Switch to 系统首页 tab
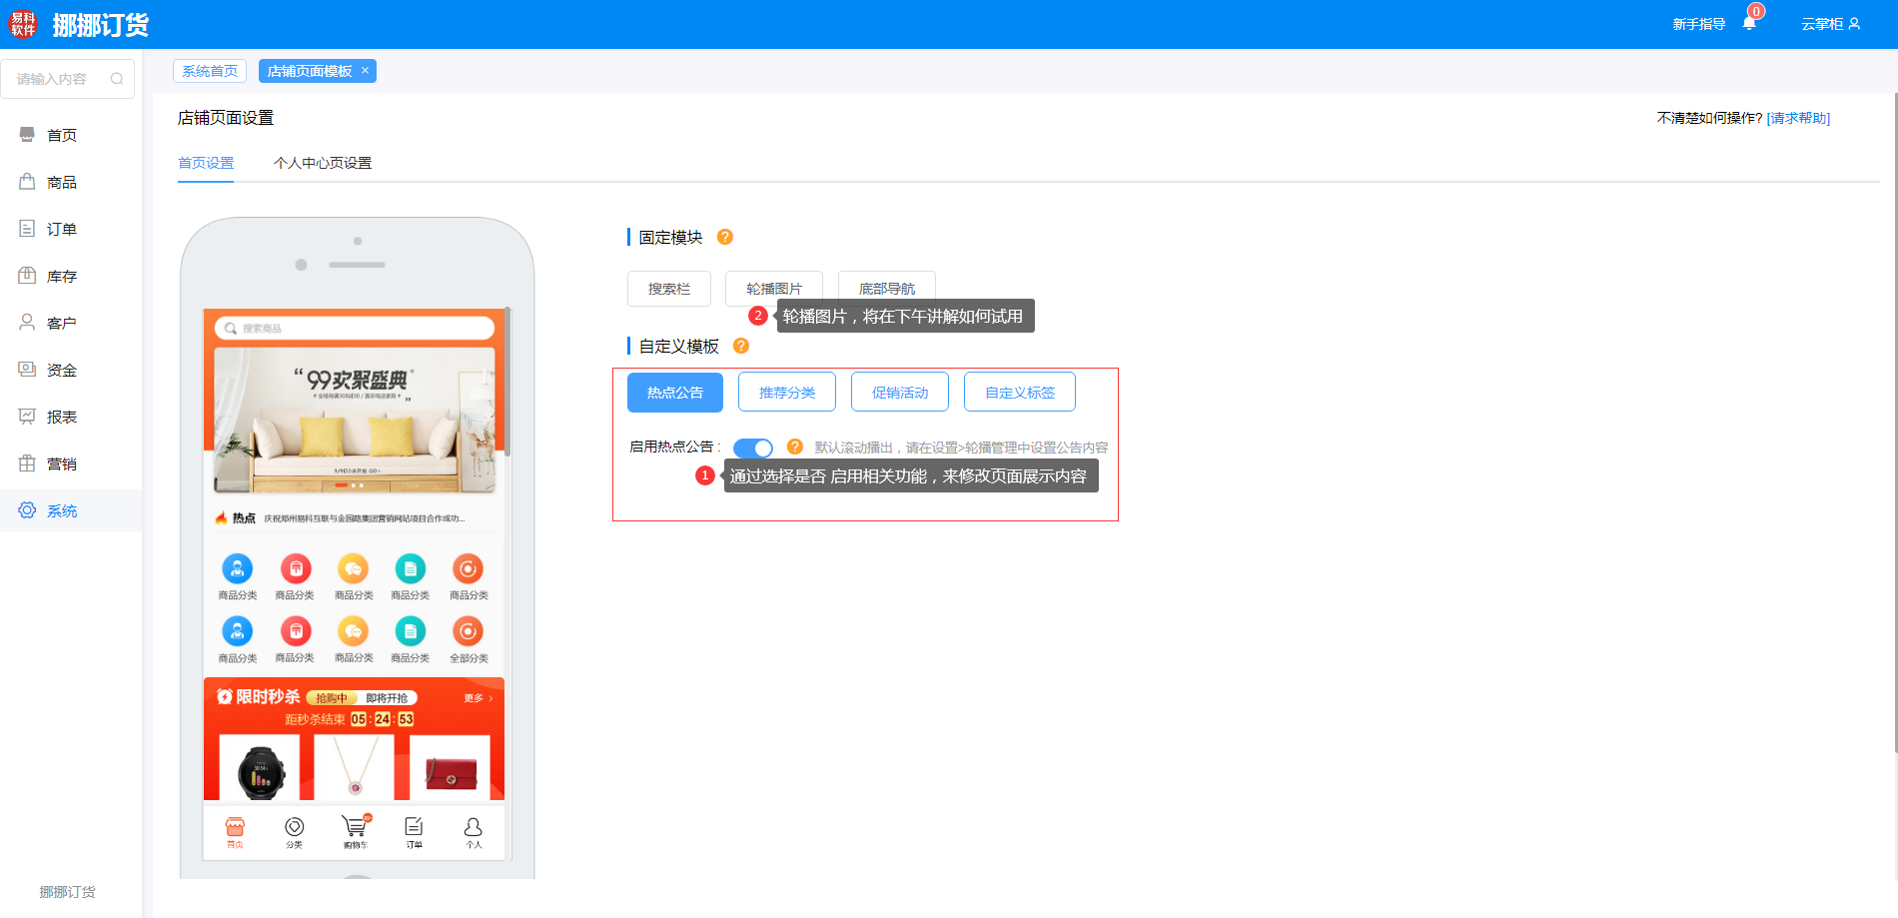The height and width of the screenshot is (918, 1898). 210,71
